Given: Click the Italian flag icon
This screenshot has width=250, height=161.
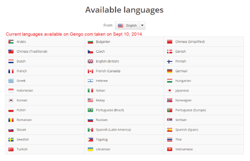Looking at the screenshot, I should coord(90,91).
